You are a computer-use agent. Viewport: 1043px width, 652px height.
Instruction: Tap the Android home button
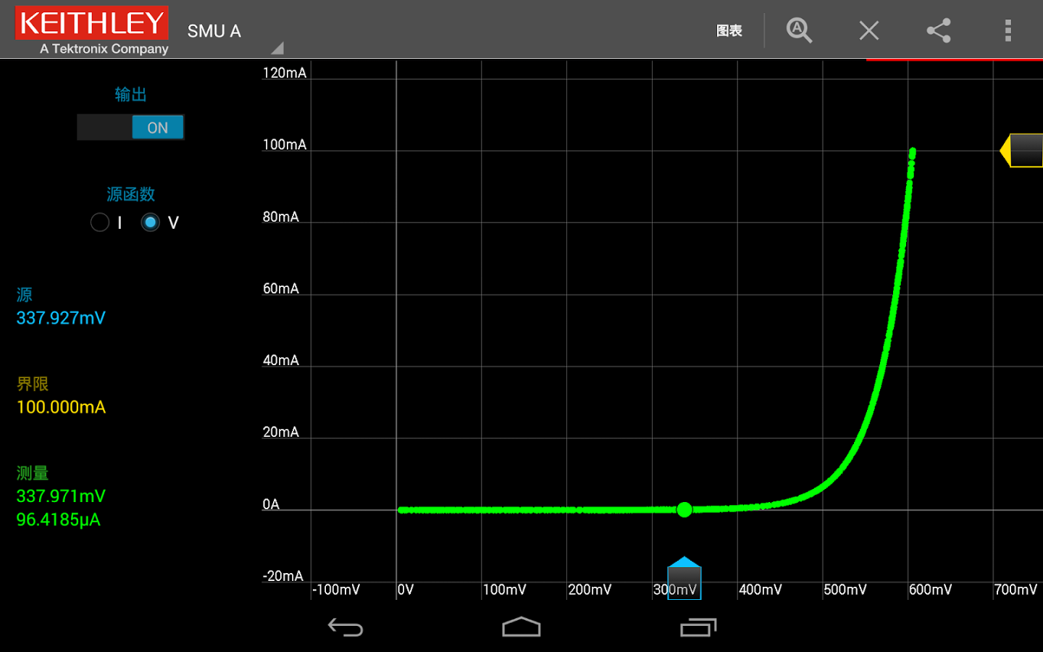[521, 627]
